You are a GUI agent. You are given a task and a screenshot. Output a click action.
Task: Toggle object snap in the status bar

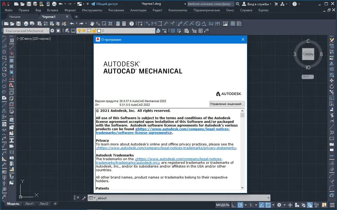(268, 205)
